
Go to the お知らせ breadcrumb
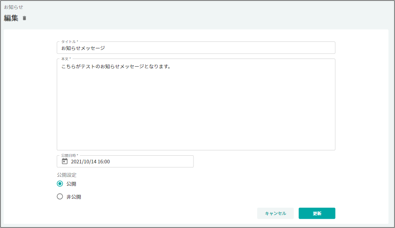pos(13,7)
